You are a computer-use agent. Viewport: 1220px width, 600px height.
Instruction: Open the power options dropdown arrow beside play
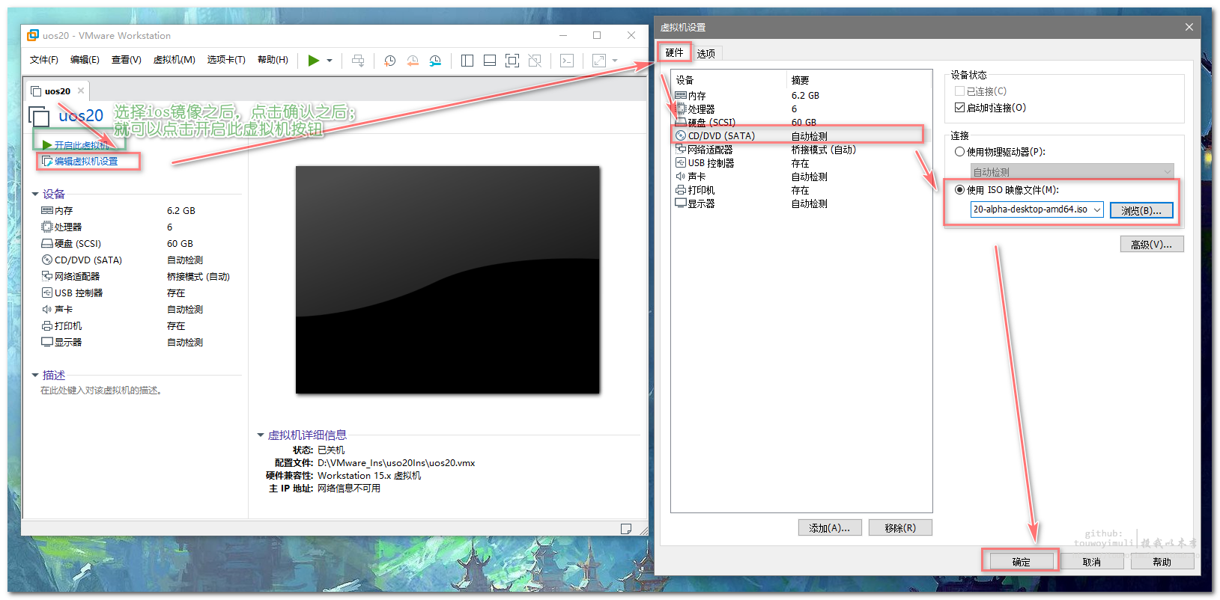(330, 61)
